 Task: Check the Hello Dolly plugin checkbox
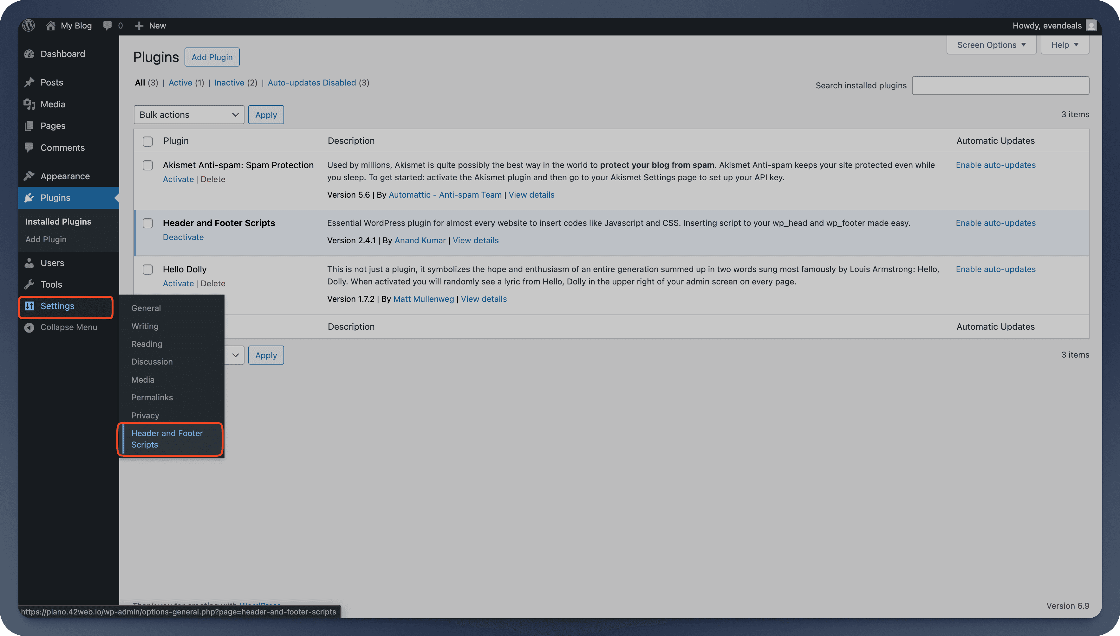[x=148, y=270]
